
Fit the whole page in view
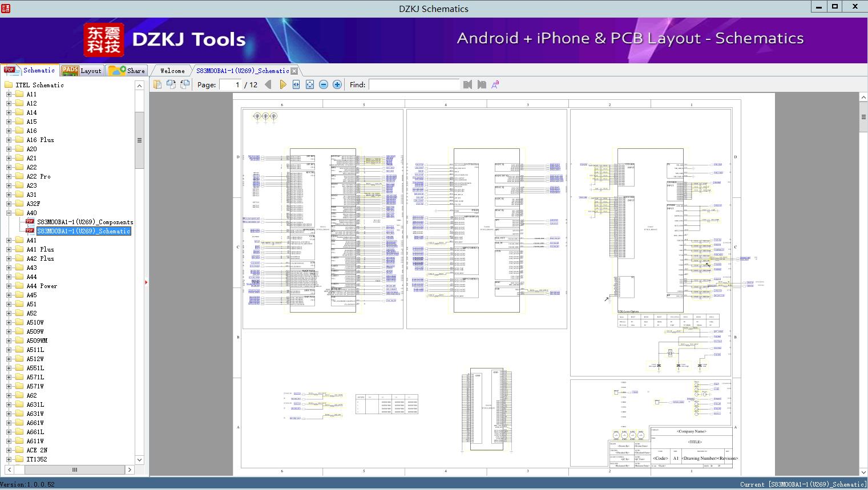[310, 84]
